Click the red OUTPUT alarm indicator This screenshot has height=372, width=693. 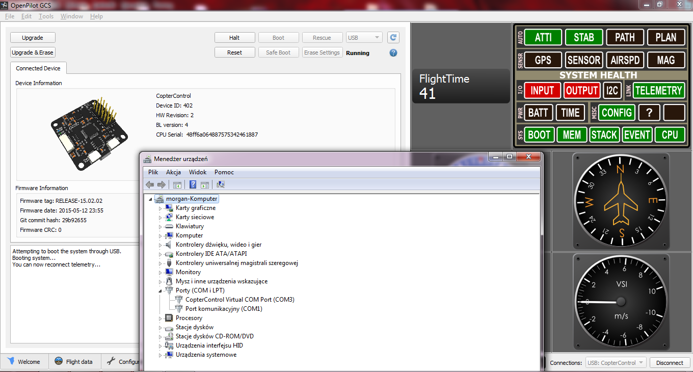click(582, 91)
